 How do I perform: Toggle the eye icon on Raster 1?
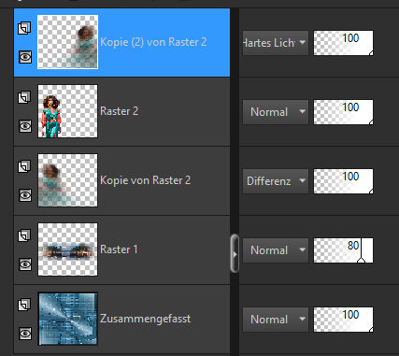[x=25, y=264]
